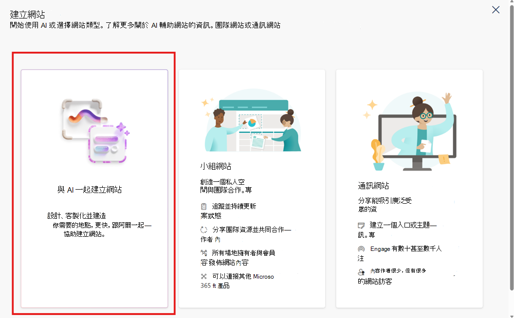This screenshot has height=318, width=514.
Task: Click the portal icon beside 建立一個入口或主題
Action: (x=361, y=225)
